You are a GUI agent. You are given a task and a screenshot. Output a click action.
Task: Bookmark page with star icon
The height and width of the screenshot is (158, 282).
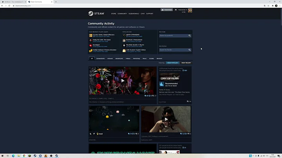tap(268, 6)
